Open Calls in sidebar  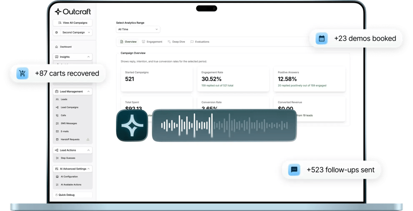pyautogui.click(x=63, y=116)
